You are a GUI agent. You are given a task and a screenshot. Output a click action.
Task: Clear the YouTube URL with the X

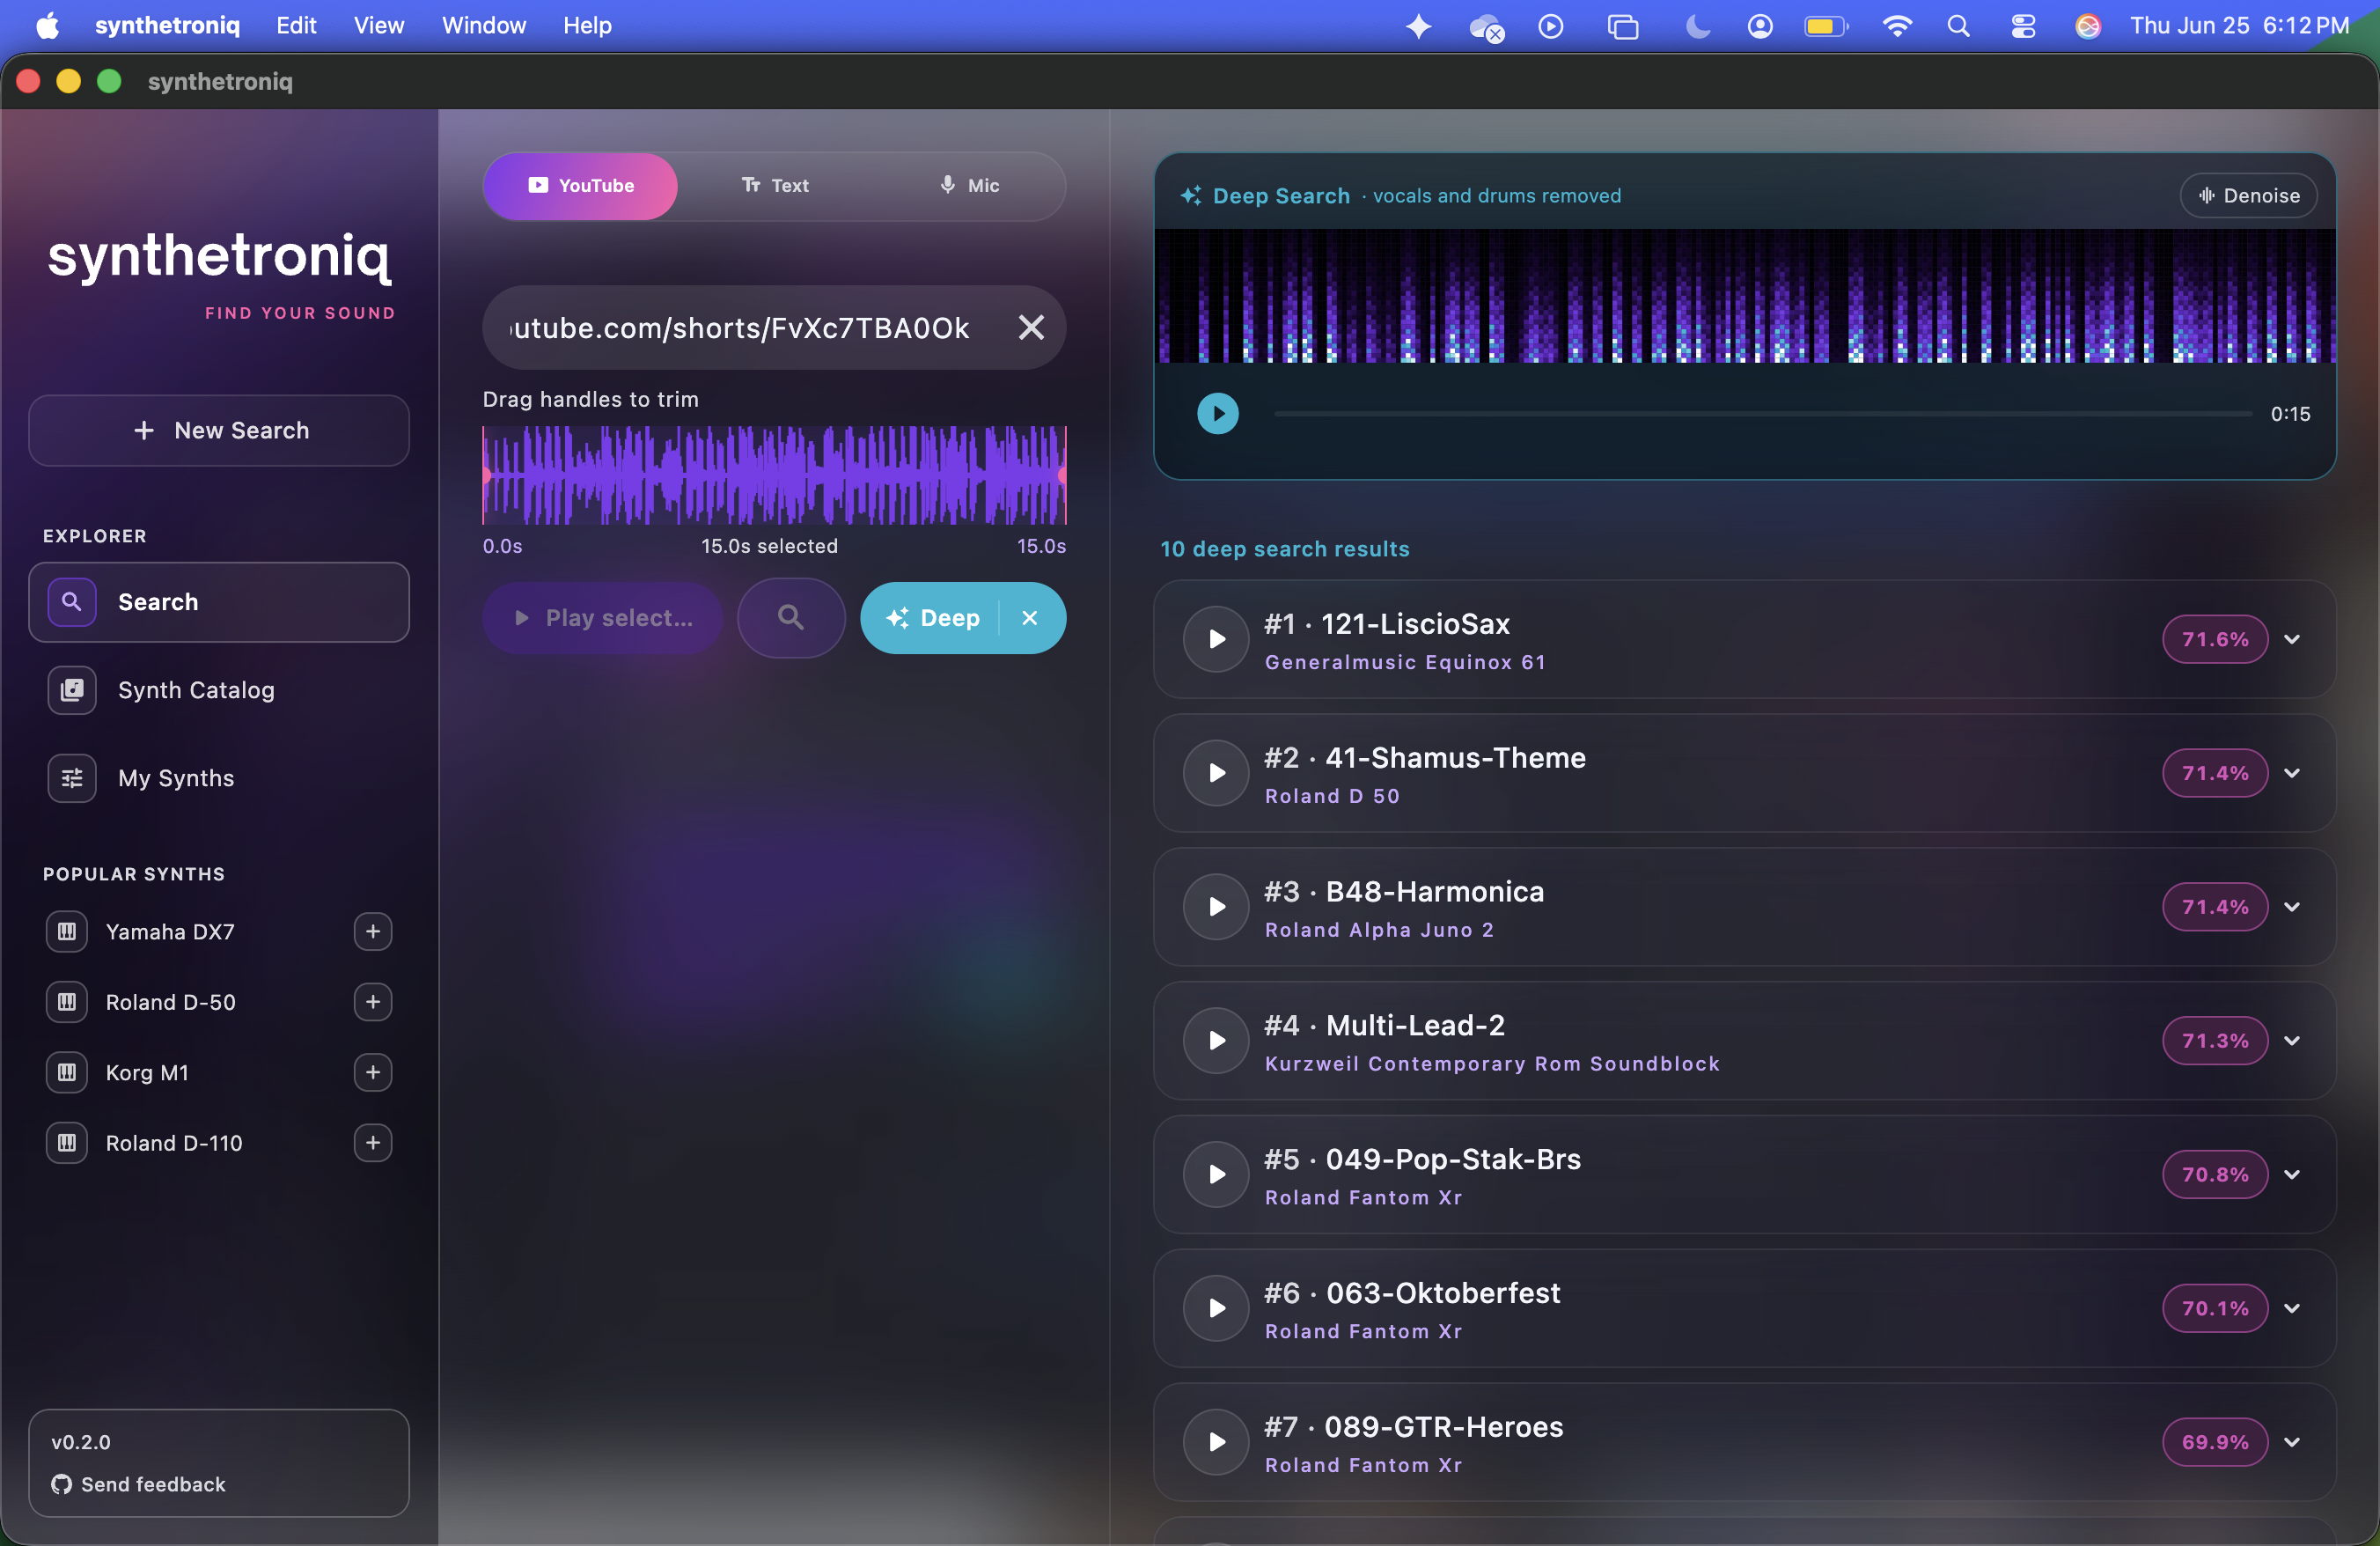pyautogui.click(x=1031, y=328)
